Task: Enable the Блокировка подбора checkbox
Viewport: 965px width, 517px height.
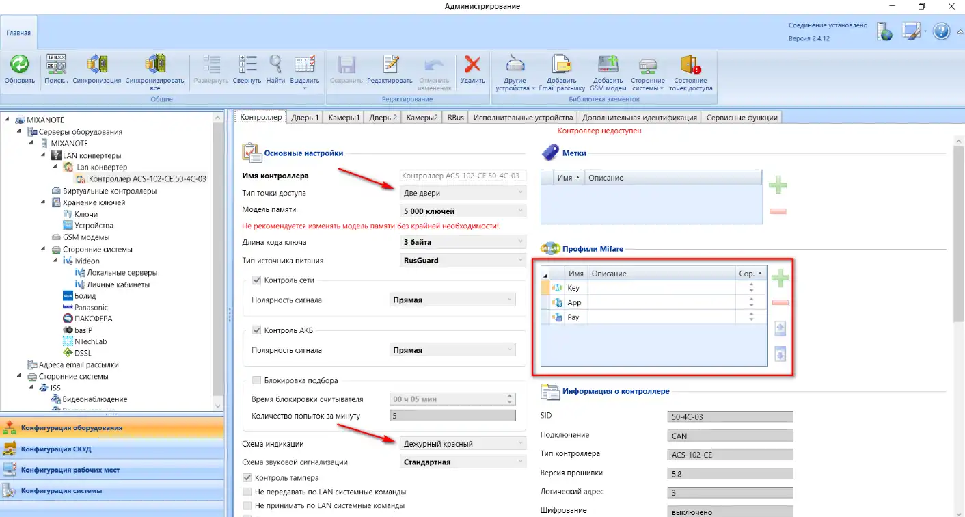Action: (258, 380)
